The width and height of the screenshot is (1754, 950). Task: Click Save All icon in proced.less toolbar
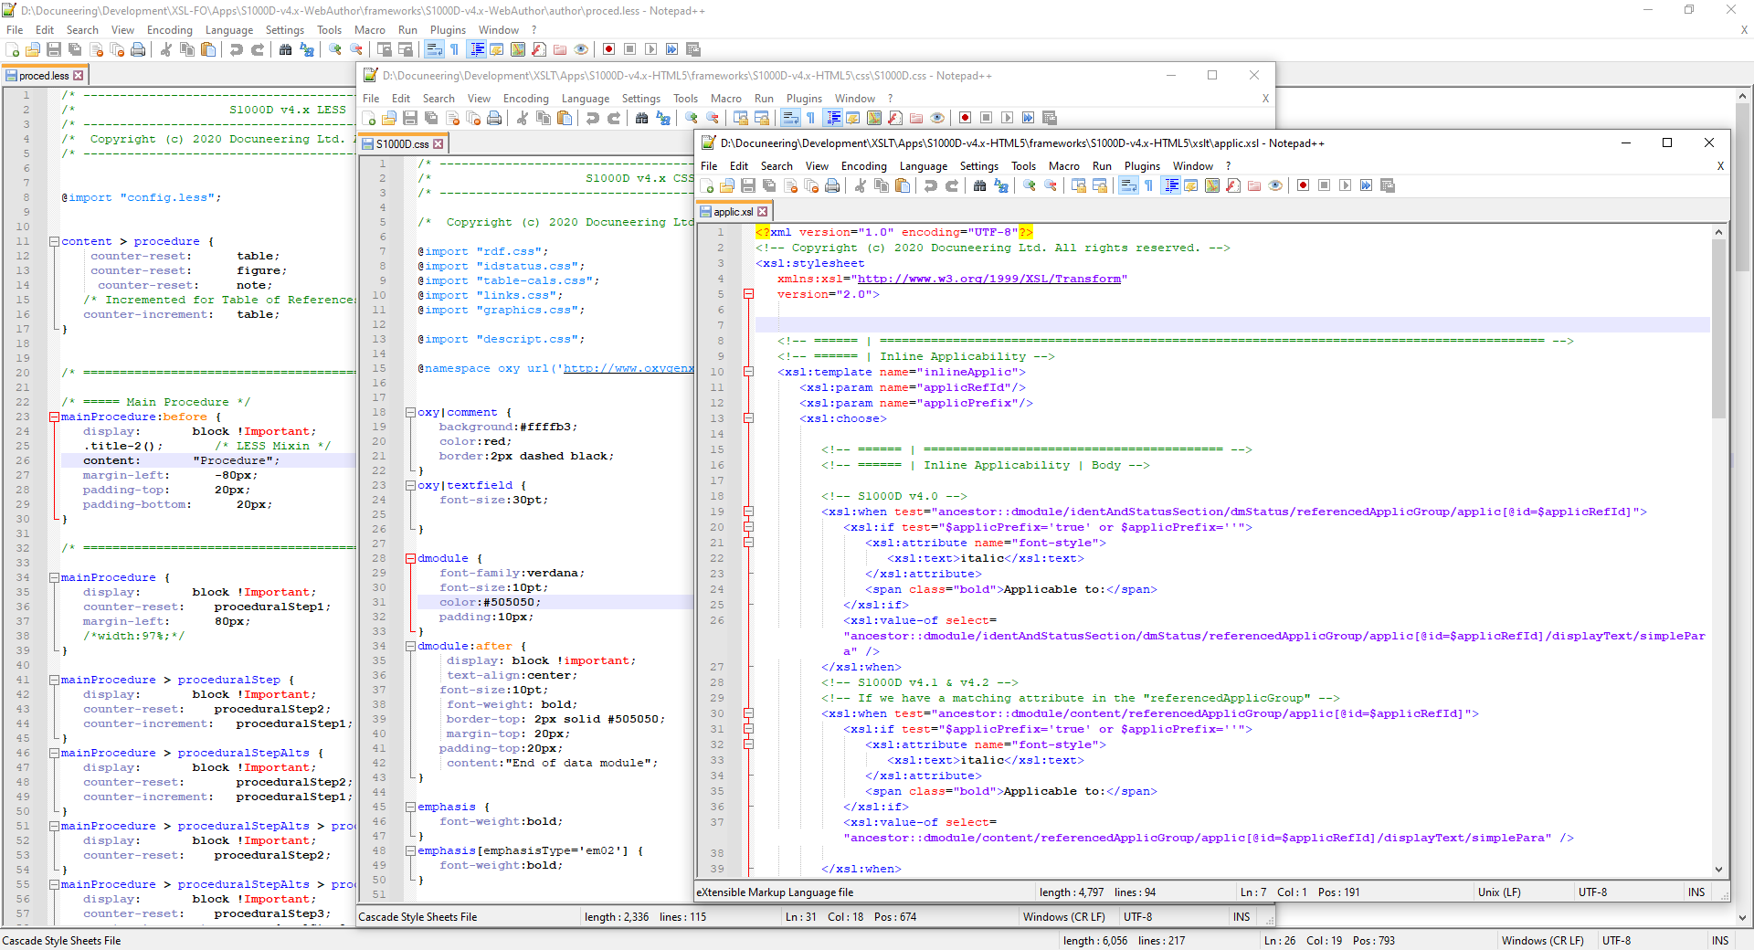(x=75, y=49)
